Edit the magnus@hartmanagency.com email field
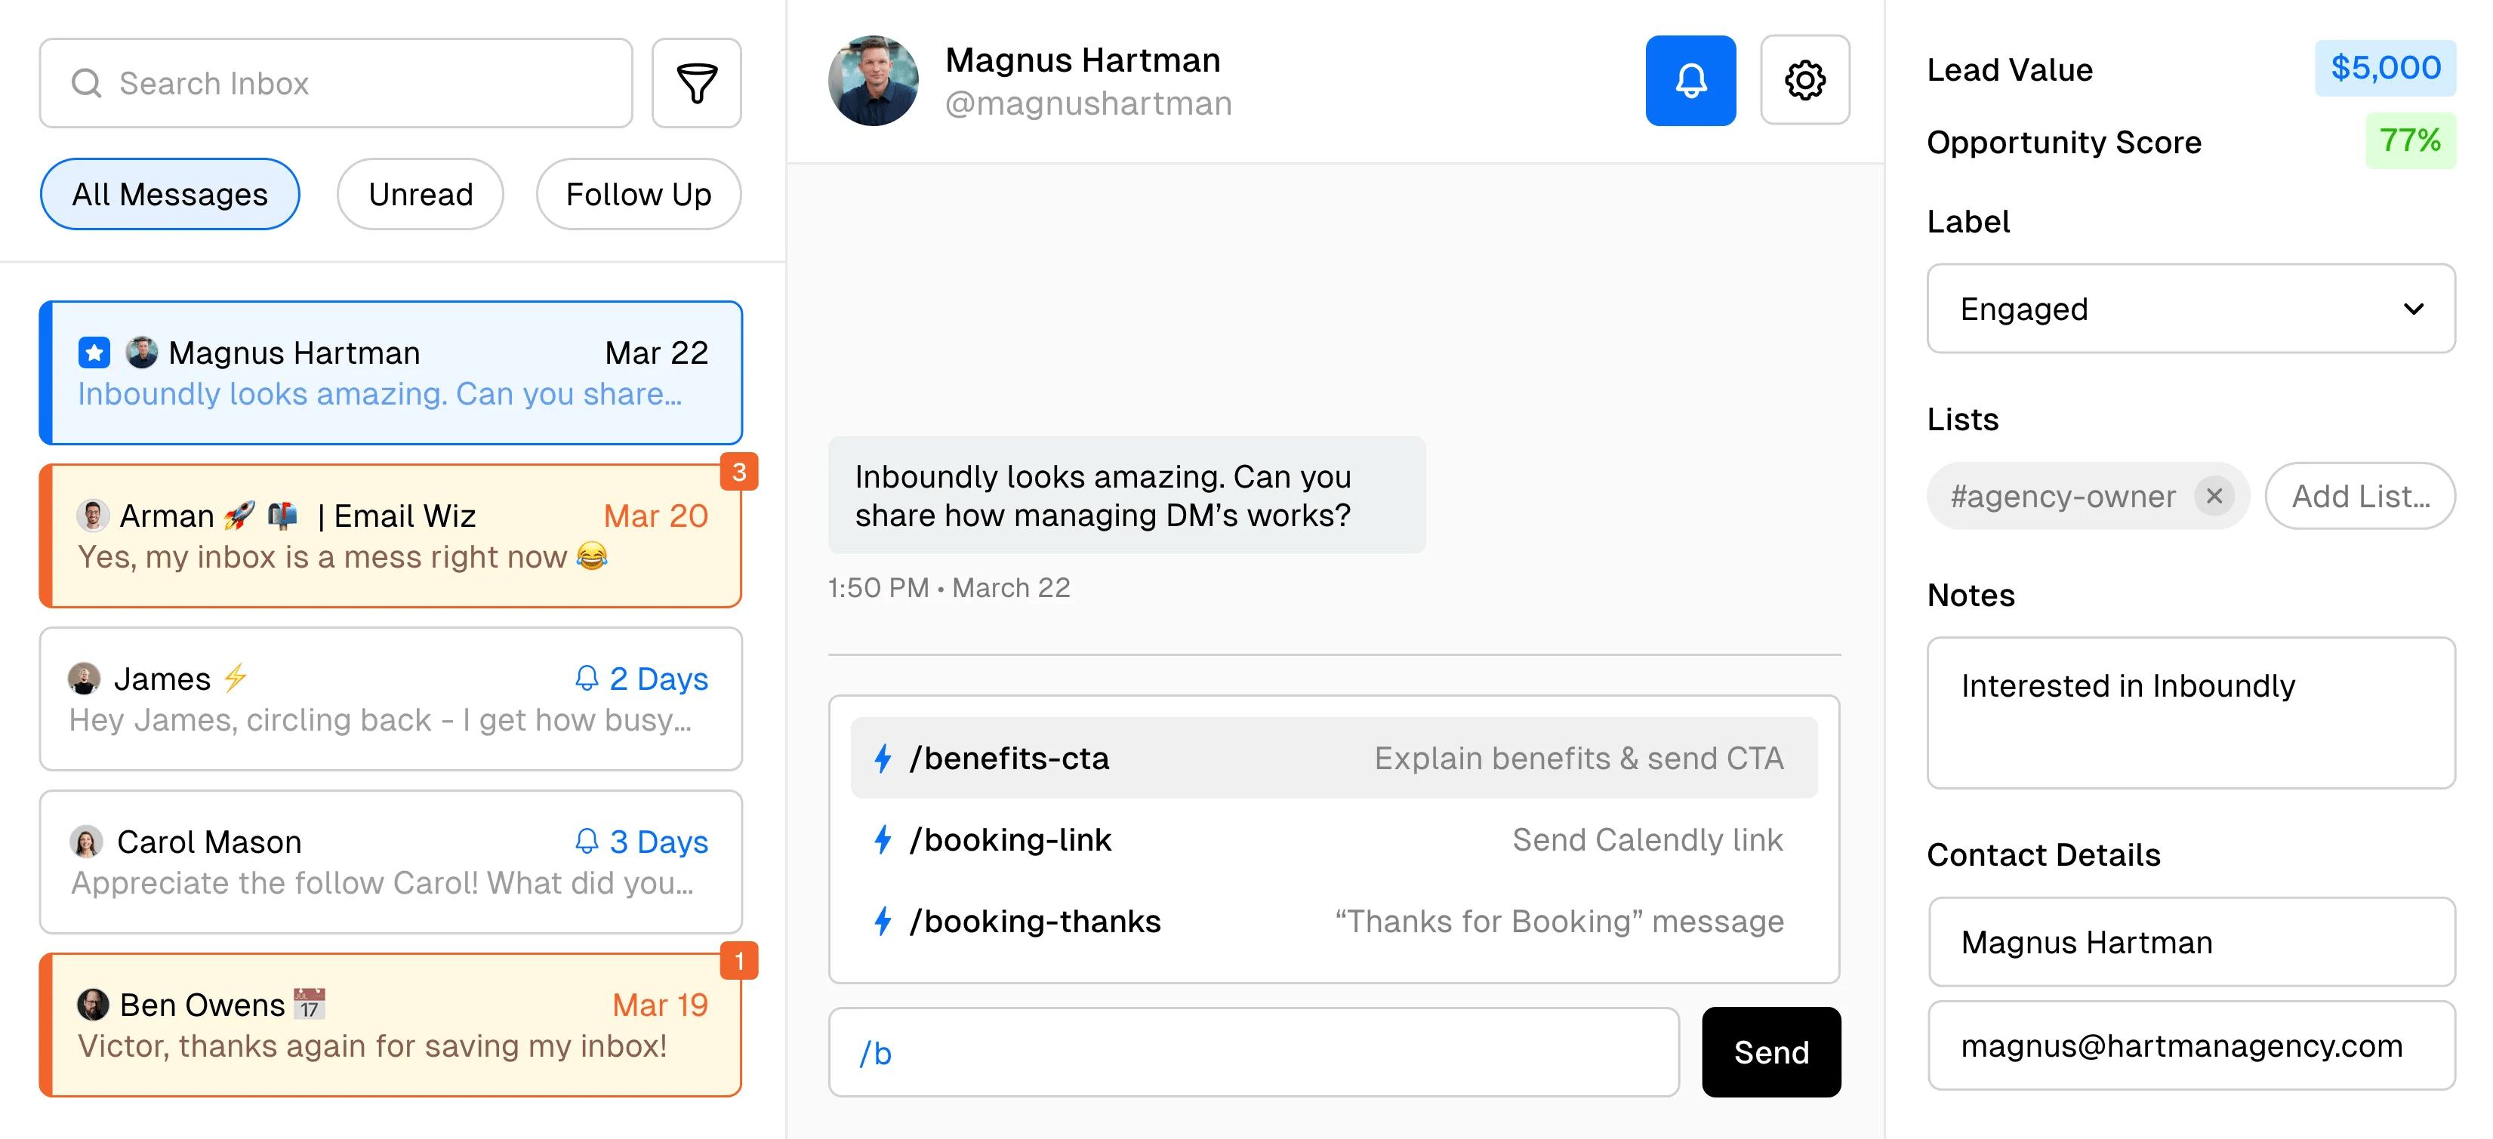This screenshot has width=2493, height=1139. click(2191, 1045)
